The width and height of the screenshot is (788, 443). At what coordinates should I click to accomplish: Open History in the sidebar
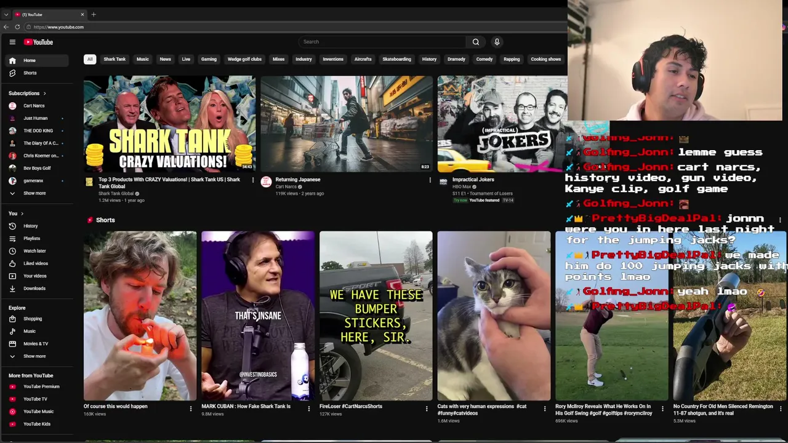[38, 226]
